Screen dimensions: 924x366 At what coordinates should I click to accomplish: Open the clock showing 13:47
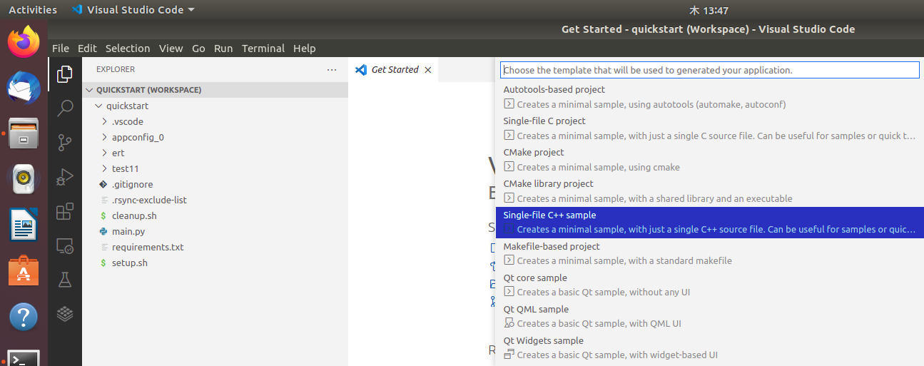tap(709, 10)
